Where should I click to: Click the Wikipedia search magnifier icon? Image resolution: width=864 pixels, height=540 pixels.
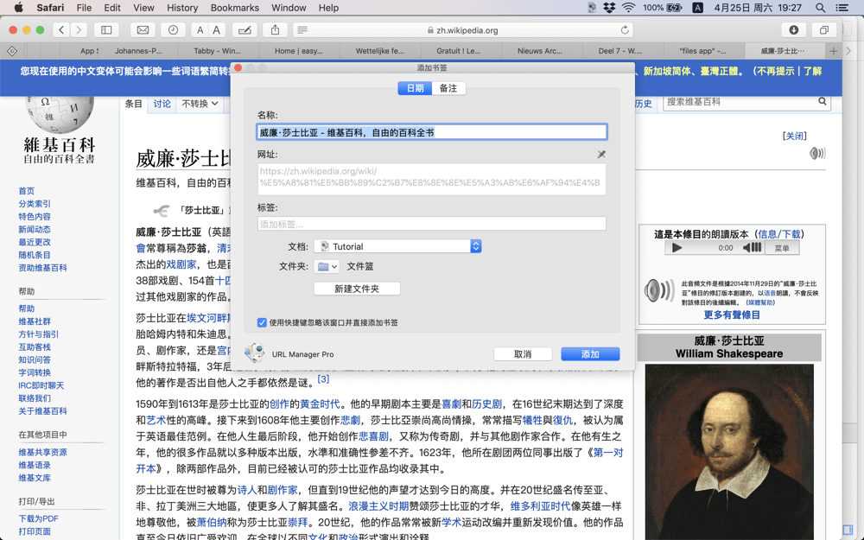(x=823, y=101)
